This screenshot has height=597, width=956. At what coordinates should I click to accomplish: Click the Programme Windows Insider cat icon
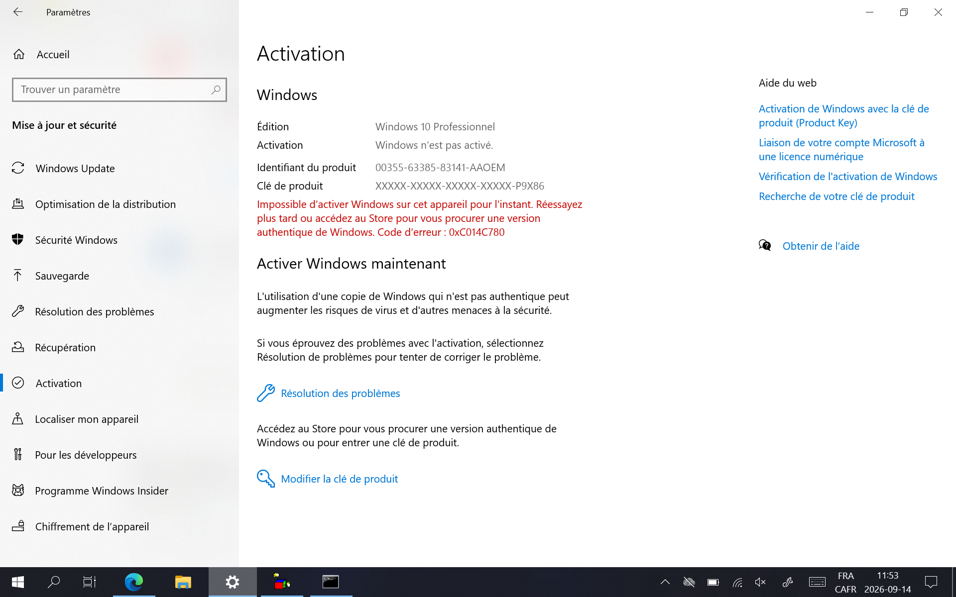point(18,490)
